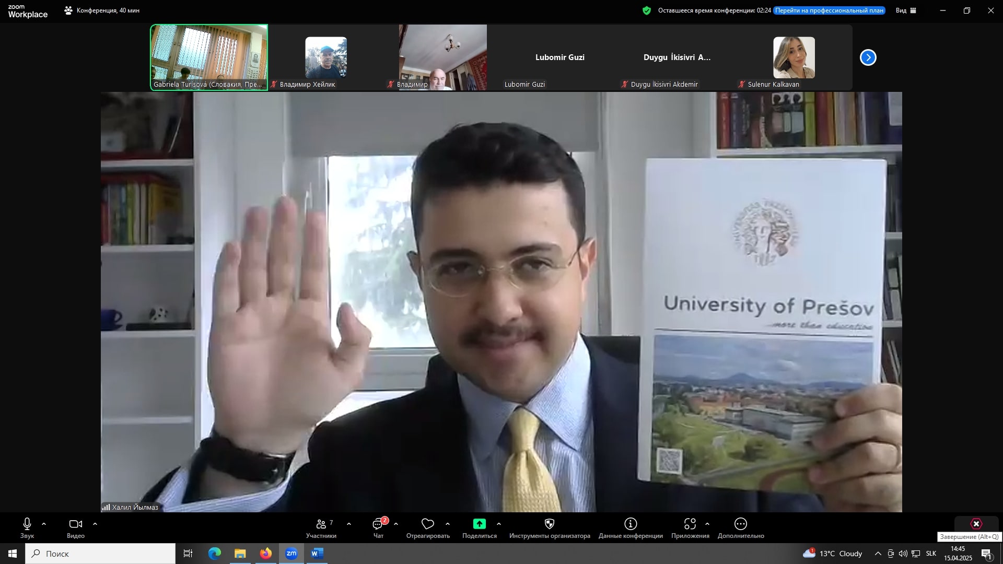Expand audio options arrow next to Звук
This screenshot has height=564, width=1003.
44,524
